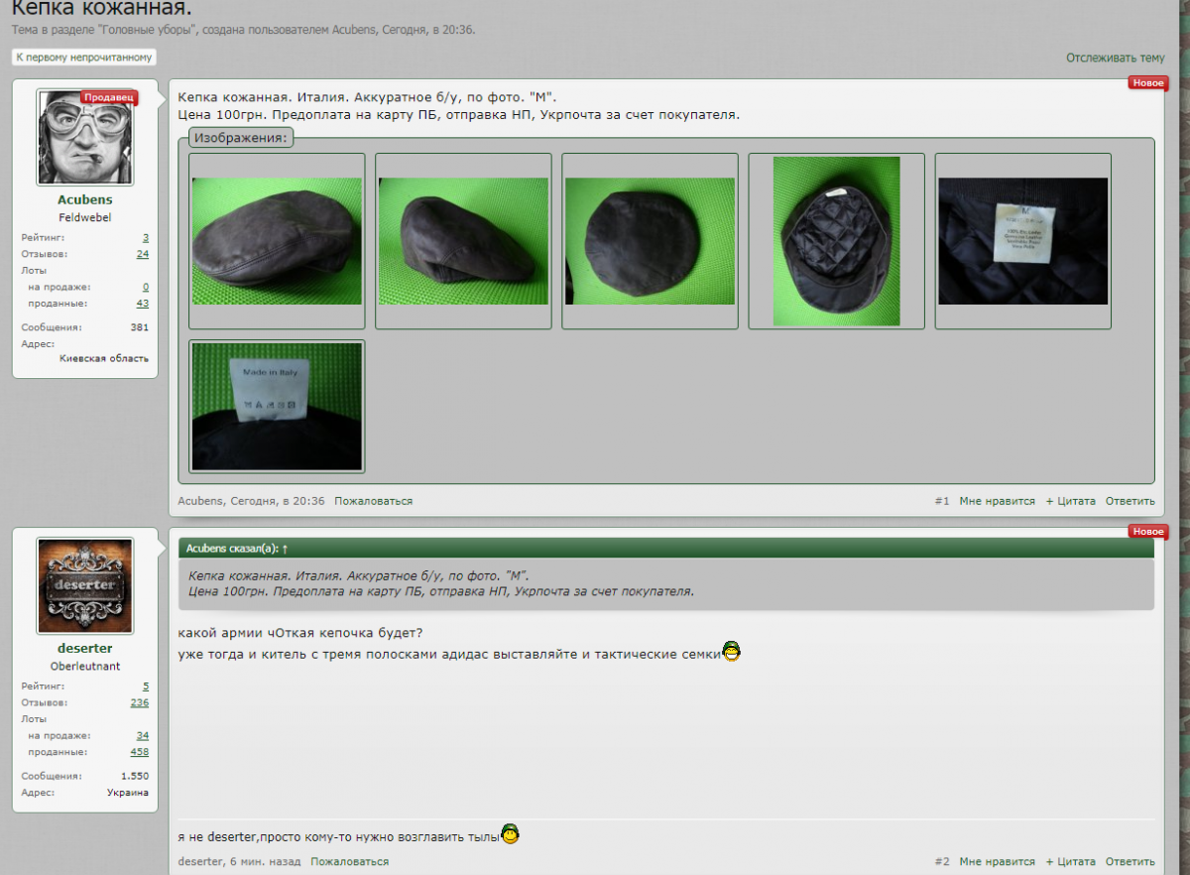Click post #1 timestamp 'Сегодня, в 20:36'

[278, 501]
